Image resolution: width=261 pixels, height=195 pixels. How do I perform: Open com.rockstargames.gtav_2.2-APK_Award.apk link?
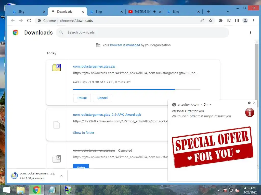(107, 115)
